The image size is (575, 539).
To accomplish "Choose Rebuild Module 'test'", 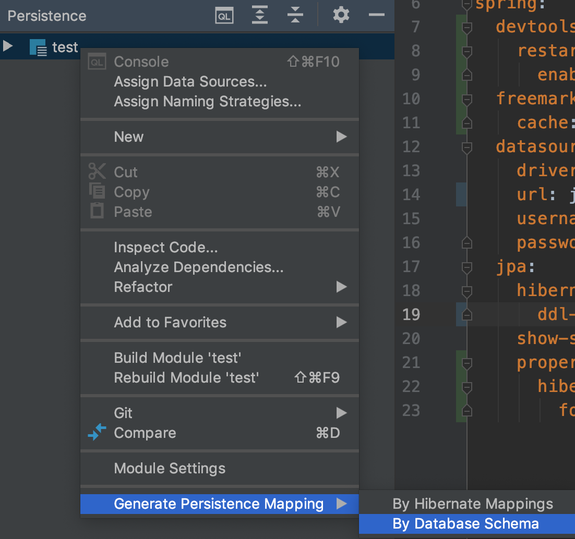I will [x=186, y=377].
